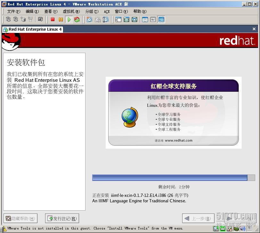
Task: Click the grayed plug-shaped toolbar icon
Action: coord(30,19)
